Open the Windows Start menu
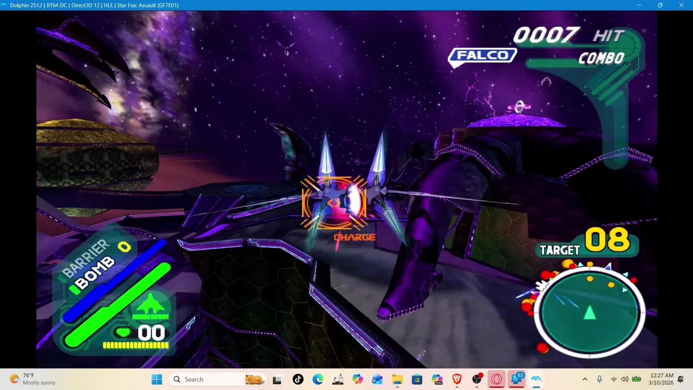Viewport: 693px width, 390px height. [156, 379]
